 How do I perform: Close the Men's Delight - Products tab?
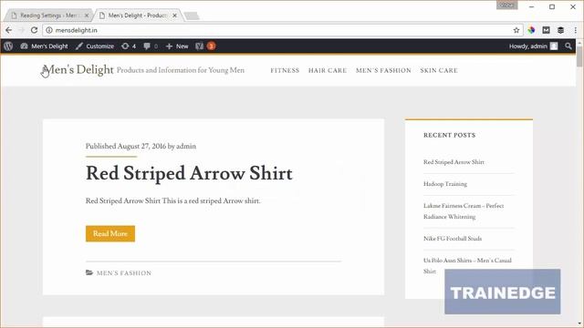pyautogui.click(x=174, y=15)
